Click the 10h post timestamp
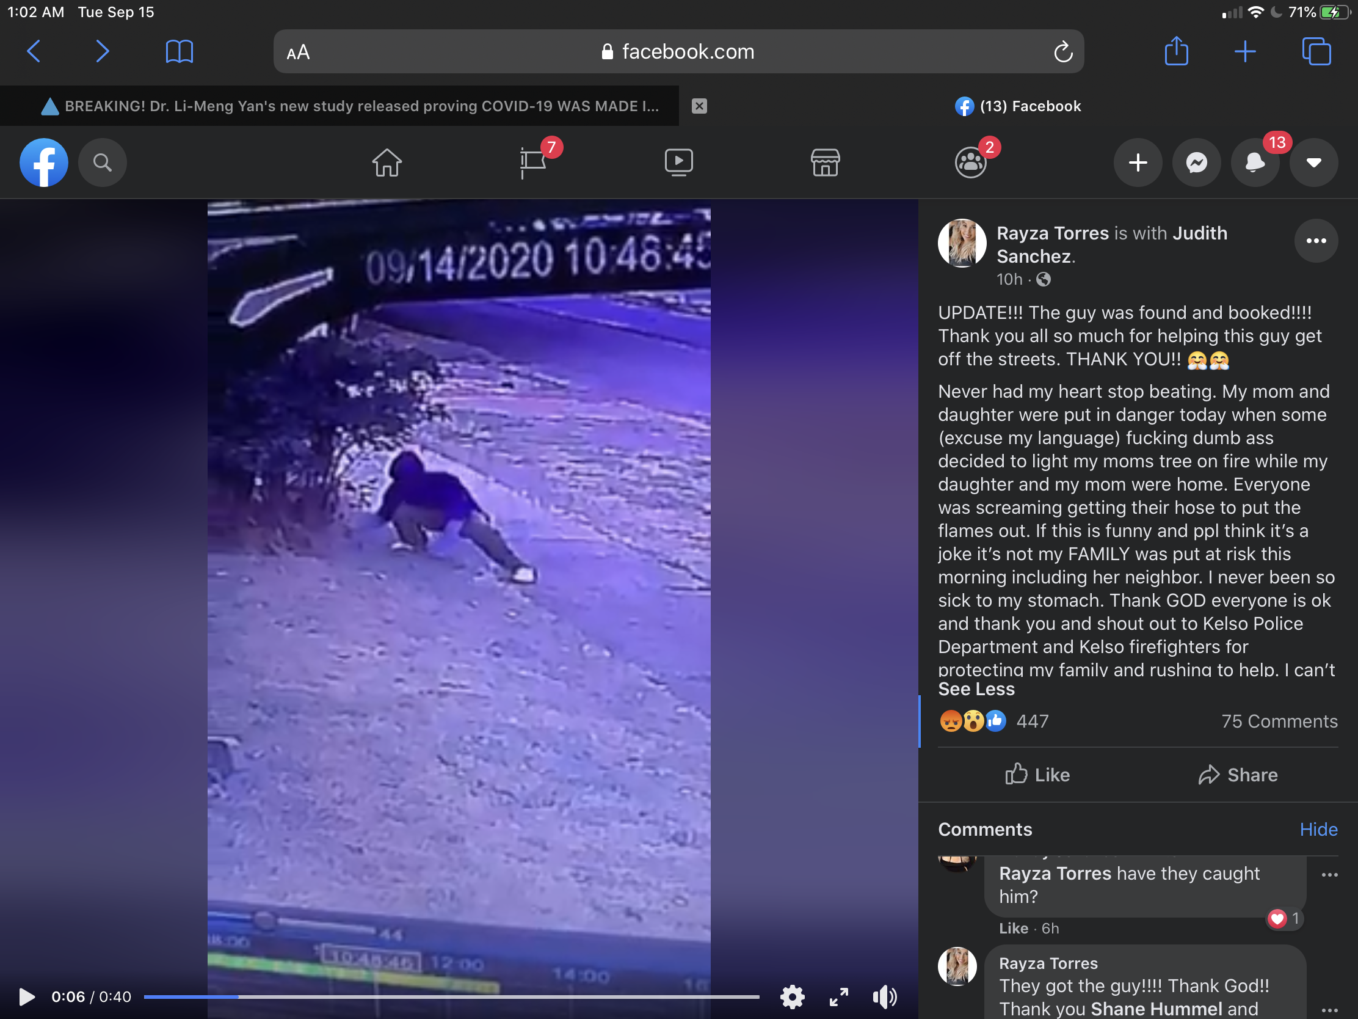 pos(1009,279)
